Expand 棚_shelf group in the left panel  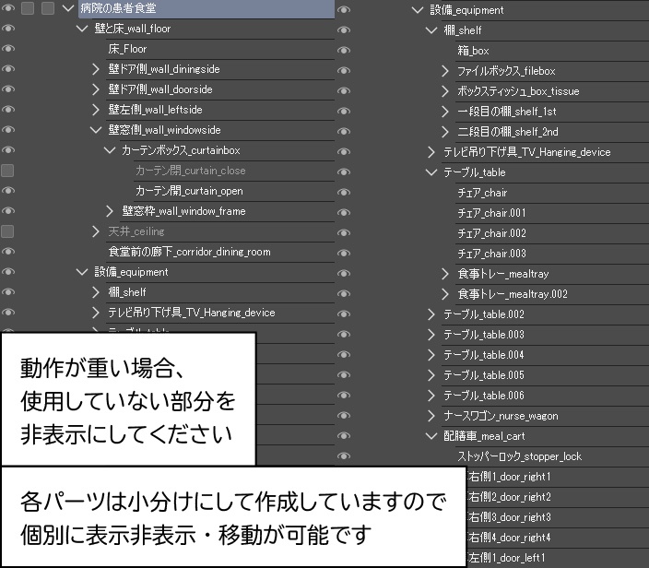[x=96, y=292]
